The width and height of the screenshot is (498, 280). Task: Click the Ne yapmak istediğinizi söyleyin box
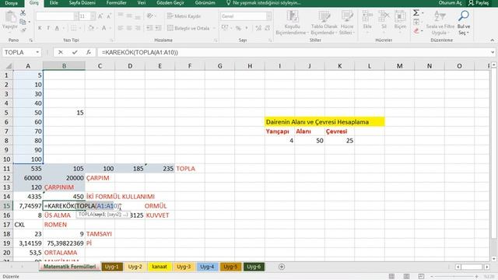[x=263, y=3]
